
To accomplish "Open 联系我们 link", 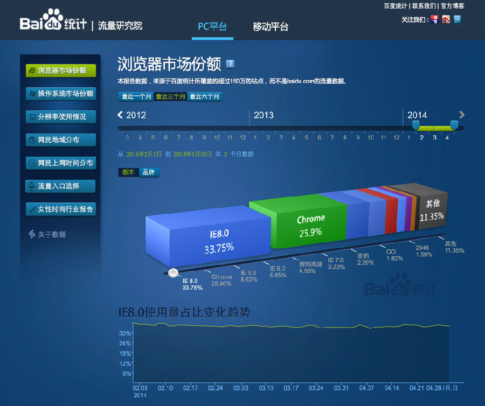I will pyautogui.click(x=424, y=6).
